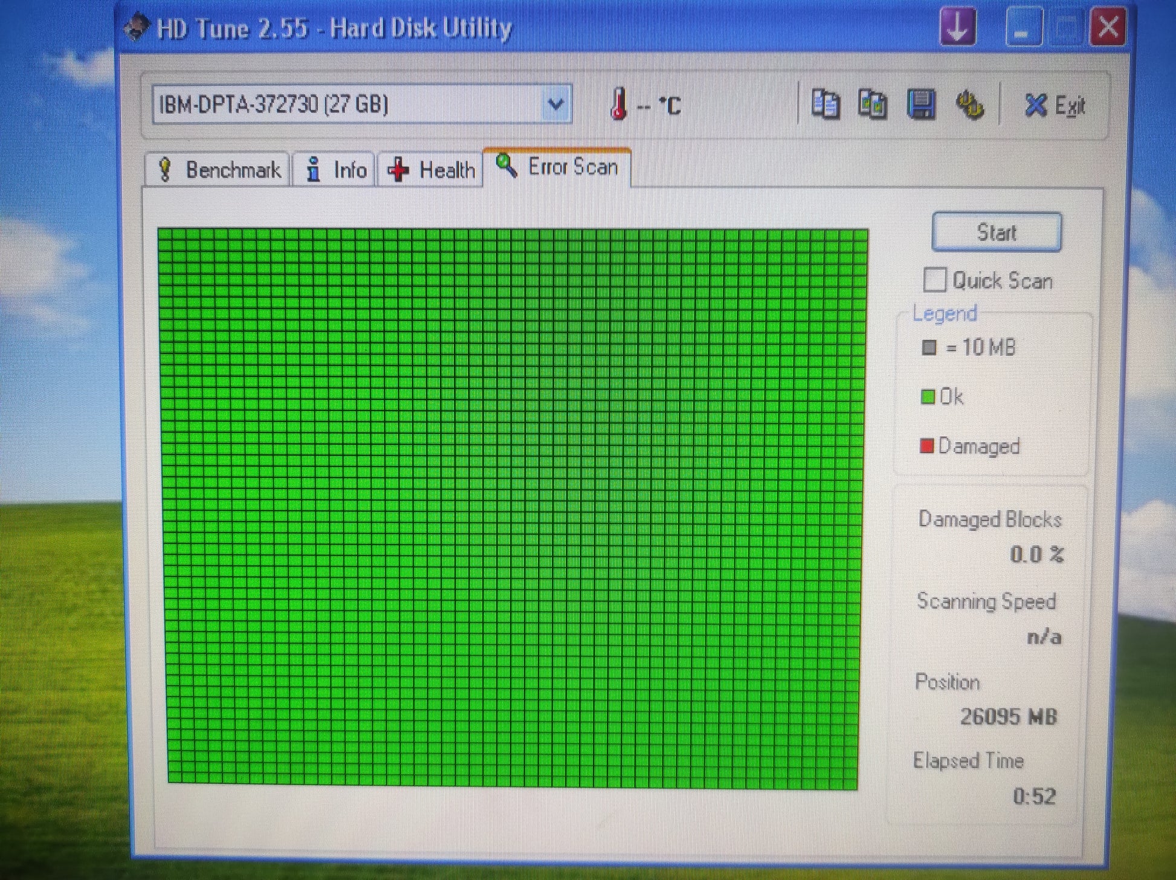Click the copy screenshot to clipboard icon
The image size is (1176, 880).
tap(872, 105)
